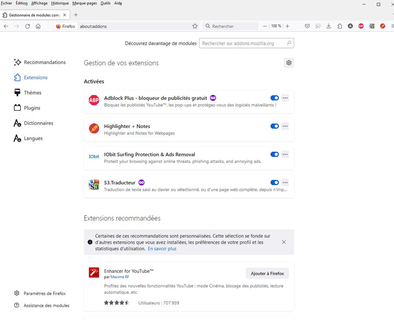
Task: Open the Outils menu
Action: 105,3
